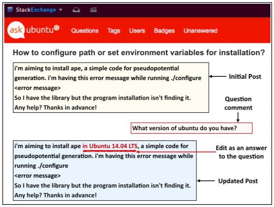Open the Unanswered tab

pyautogui.click(x=200, y=31)
